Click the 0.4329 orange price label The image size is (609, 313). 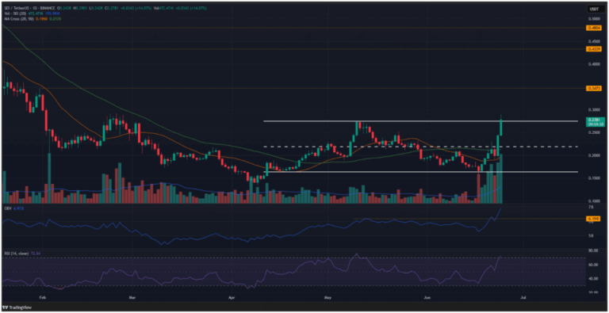(x=593, y=49)
